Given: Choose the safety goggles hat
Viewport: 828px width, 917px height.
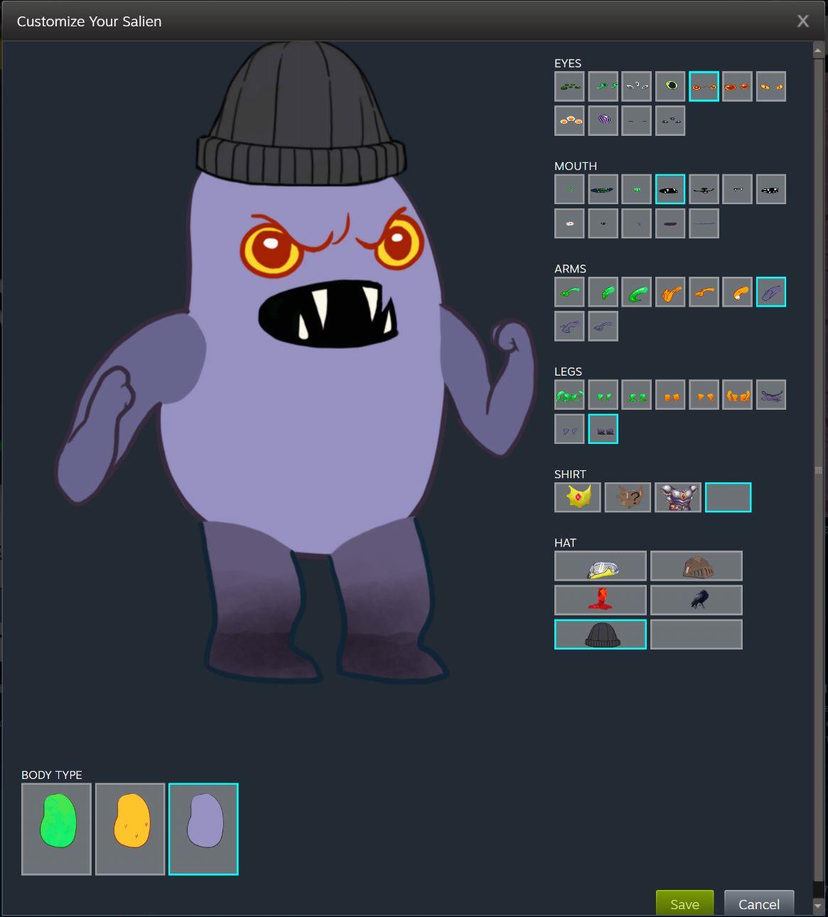Looking at the screenshot, I should click(601, 566).
